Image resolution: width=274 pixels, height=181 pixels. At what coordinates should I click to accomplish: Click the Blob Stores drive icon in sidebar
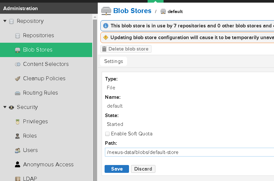18,50
